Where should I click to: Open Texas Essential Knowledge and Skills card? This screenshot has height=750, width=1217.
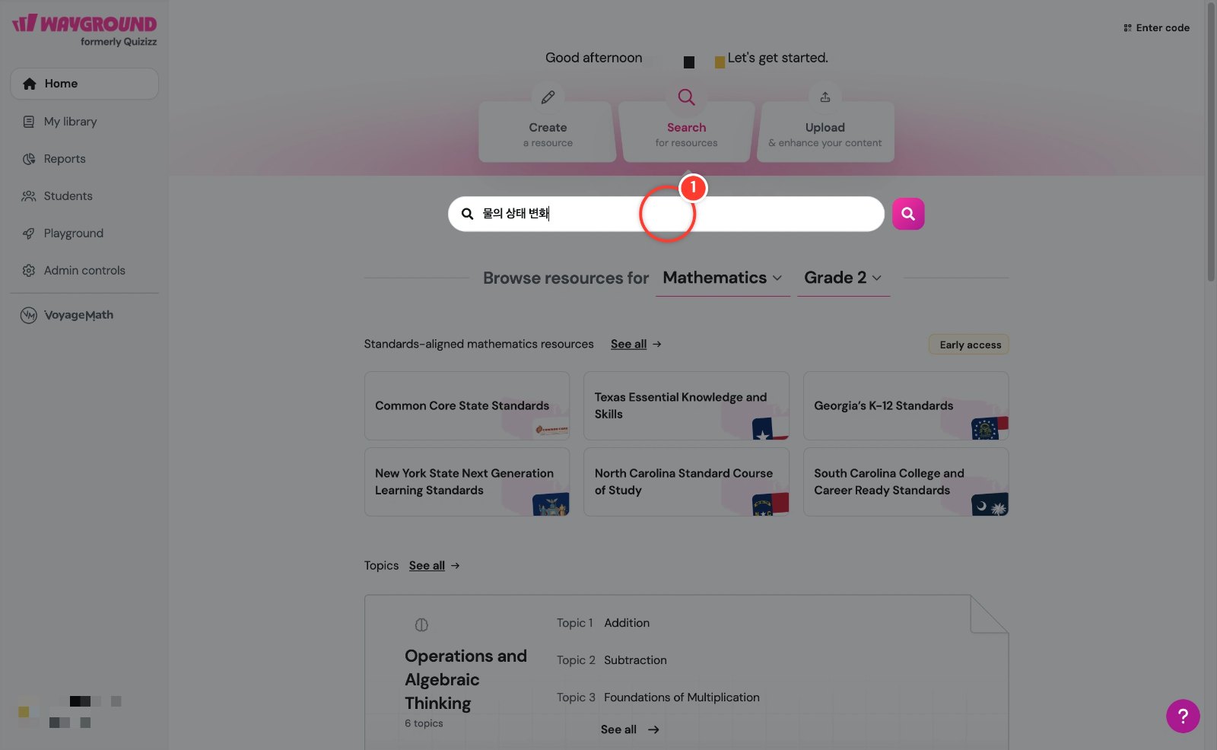click(x=686, y=406)
